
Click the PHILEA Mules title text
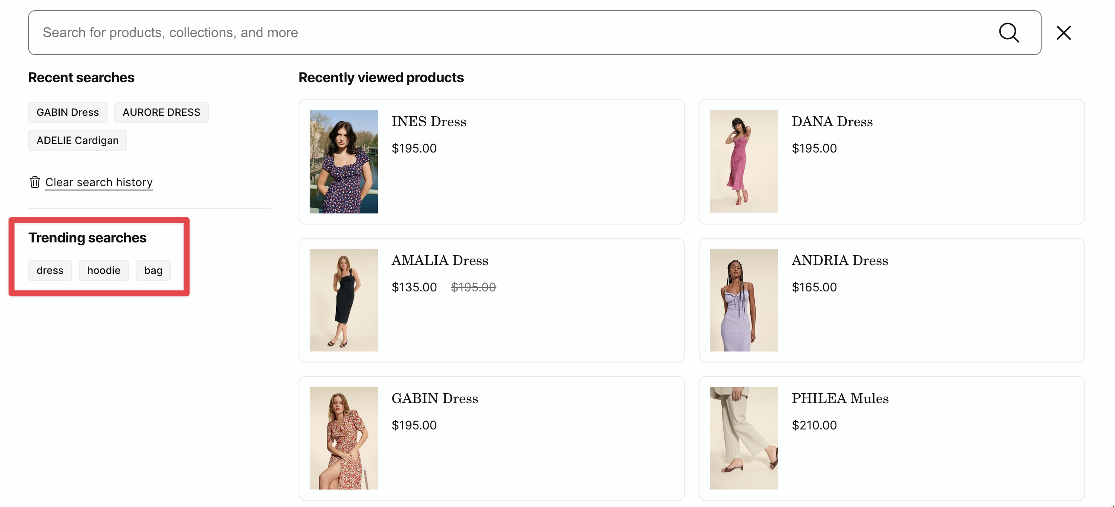click(840, 398)
